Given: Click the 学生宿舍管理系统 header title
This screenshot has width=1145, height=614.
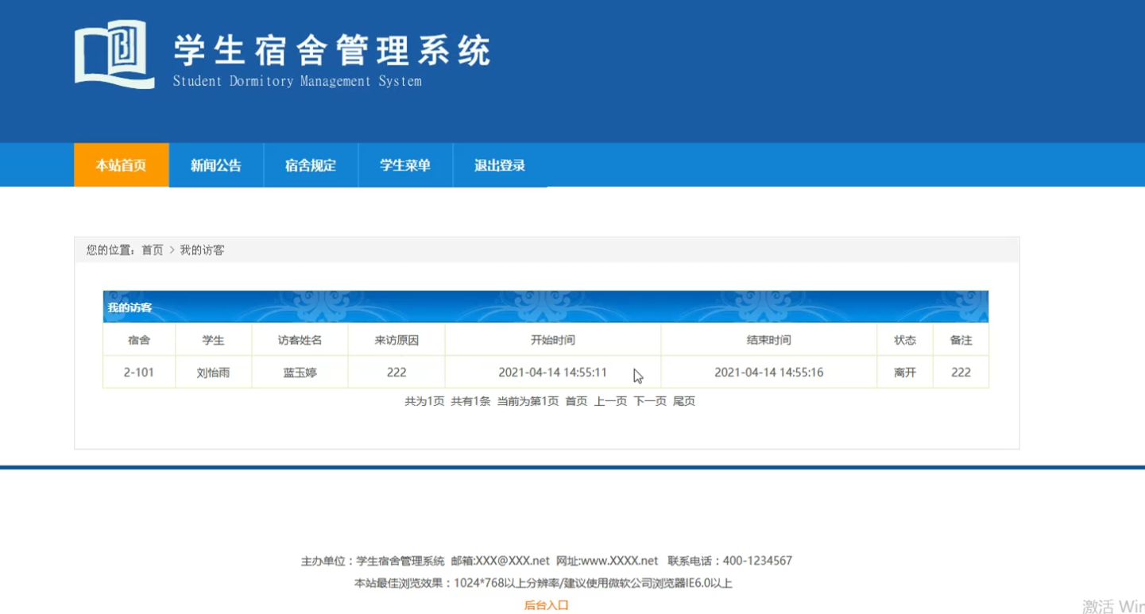Looking at the screenshot, I should (x=332, y=51).
